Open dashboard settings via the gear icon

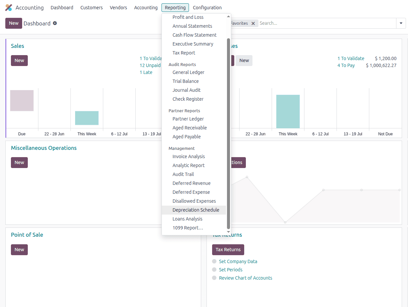[55, 23]
